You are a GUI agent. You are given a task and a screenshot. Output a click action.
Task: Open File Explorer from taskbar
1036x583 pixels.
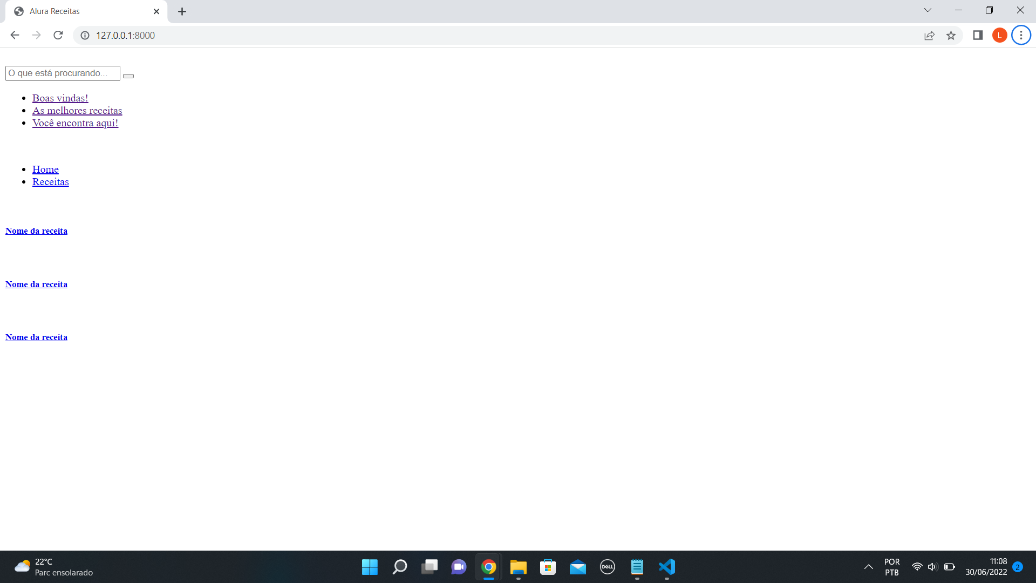pos(519,567)
